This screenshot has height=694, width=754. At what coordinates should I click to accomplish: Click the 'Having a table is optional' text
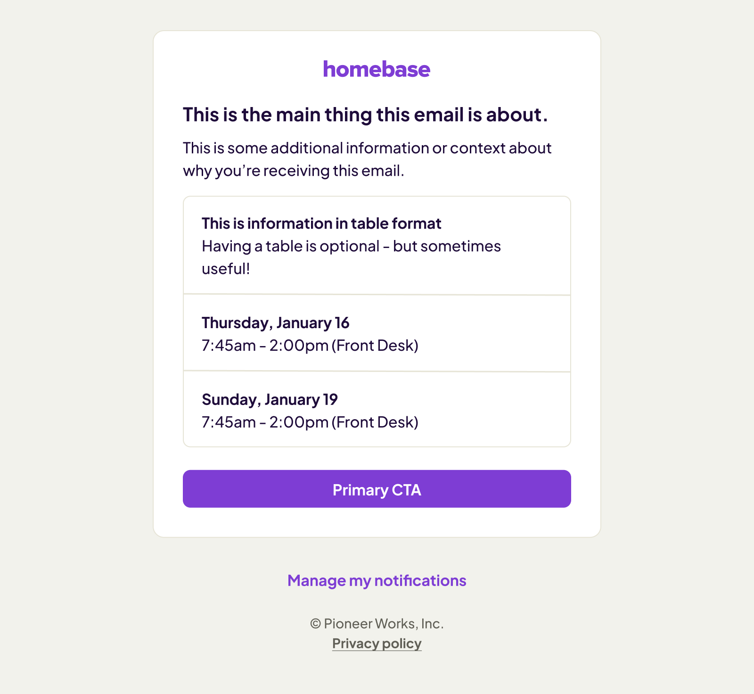point(351,246)
